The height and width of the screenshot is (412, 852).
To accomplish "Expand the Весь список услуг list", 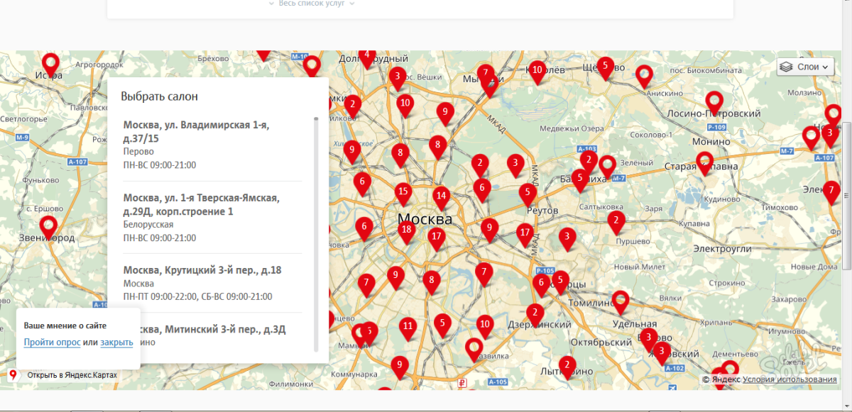I will (x=311, y=4).
